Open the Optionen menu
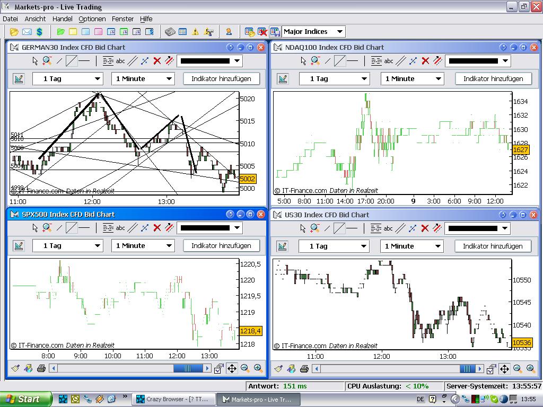The height and width of the screenshot is (407, 543). coord(92,19)
